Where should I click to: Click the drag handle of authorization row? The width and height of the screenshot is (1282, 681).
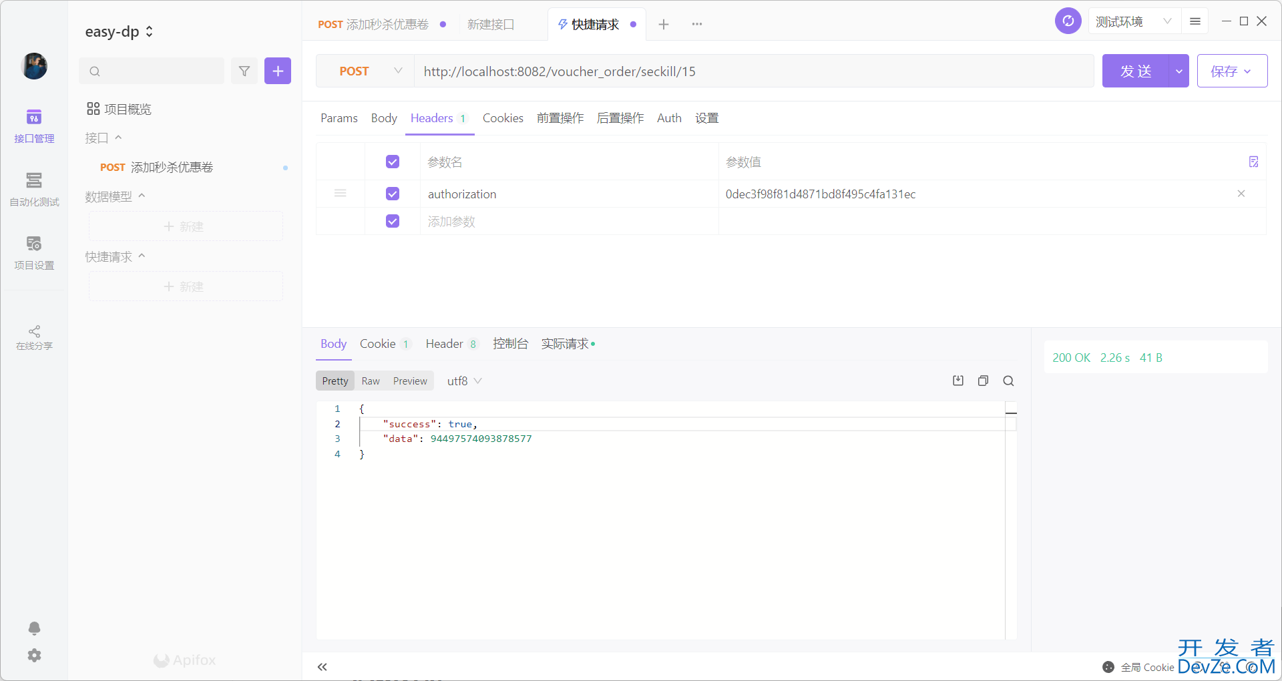tap(341, 194)
